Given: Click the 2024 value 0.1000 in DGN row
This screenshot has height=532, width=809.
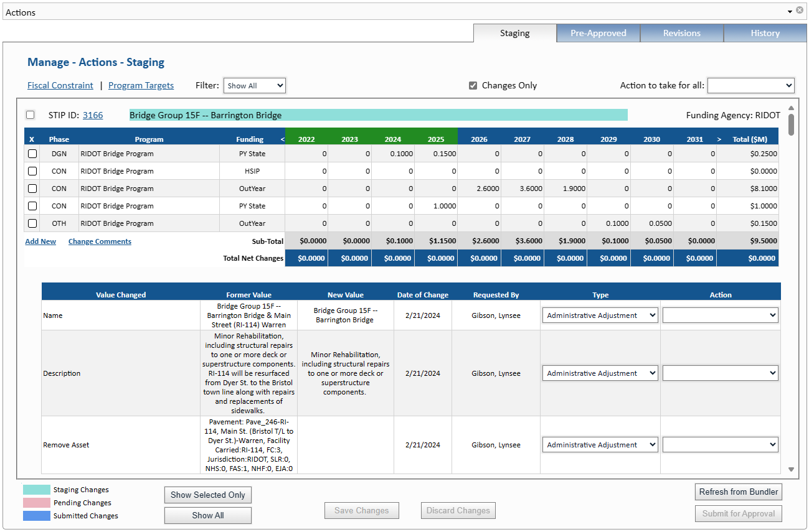Looking at the screenshot, I should (393, 154).
